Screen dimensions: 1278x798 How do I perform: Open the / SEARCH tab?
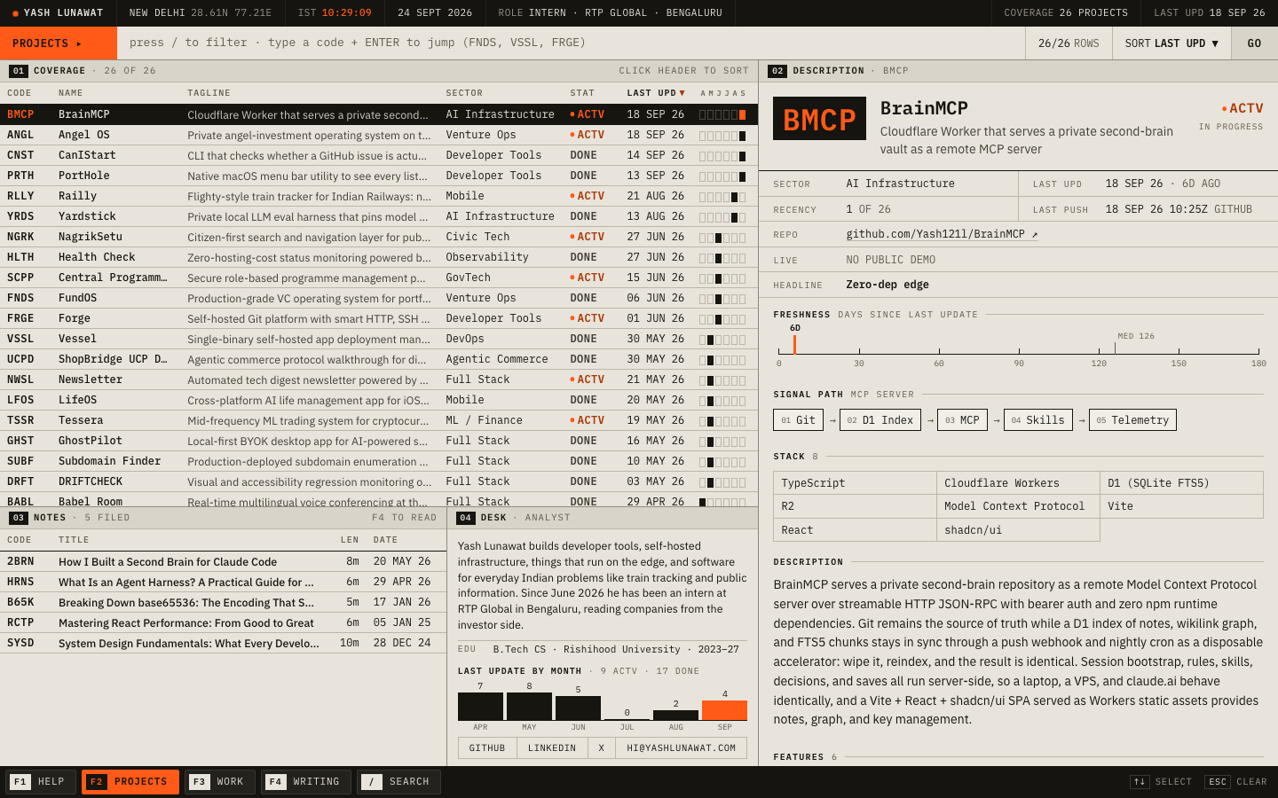[398, 782]
